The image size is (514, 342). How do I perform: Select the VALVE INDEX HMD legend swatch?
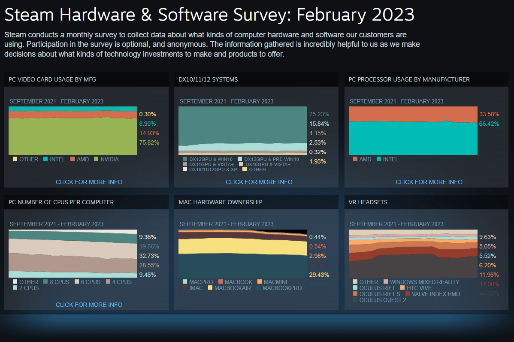pos(408,294)
